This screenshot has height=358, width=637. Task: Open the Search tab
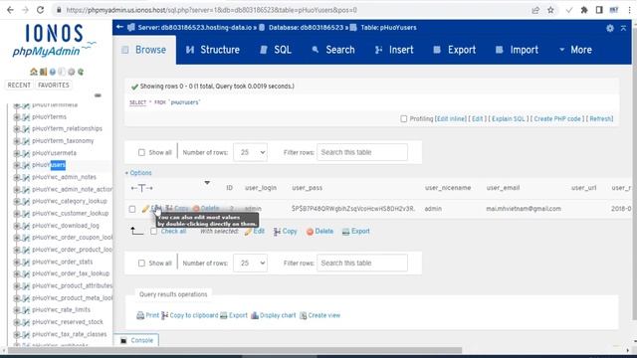333,50
